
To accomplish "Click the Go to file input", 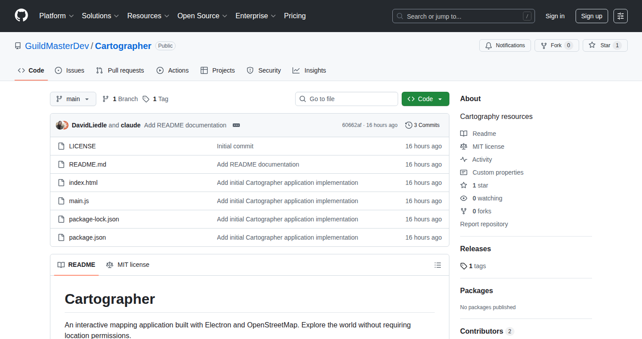I will pos(346,99).
